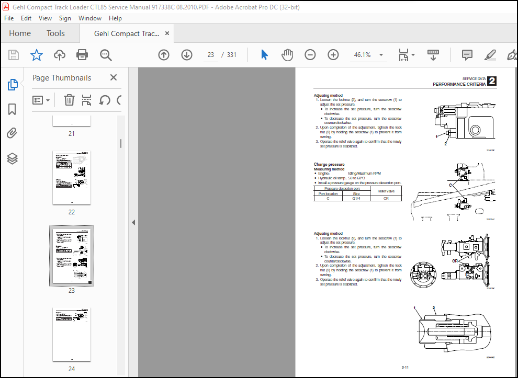This screenshot has width=518, height=378.
Task: Click the Charge pressure heading in document
Action: pos(329,164)
